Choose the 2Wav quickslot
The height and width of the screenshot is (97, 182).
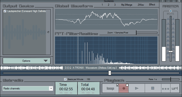pos(141,5)
